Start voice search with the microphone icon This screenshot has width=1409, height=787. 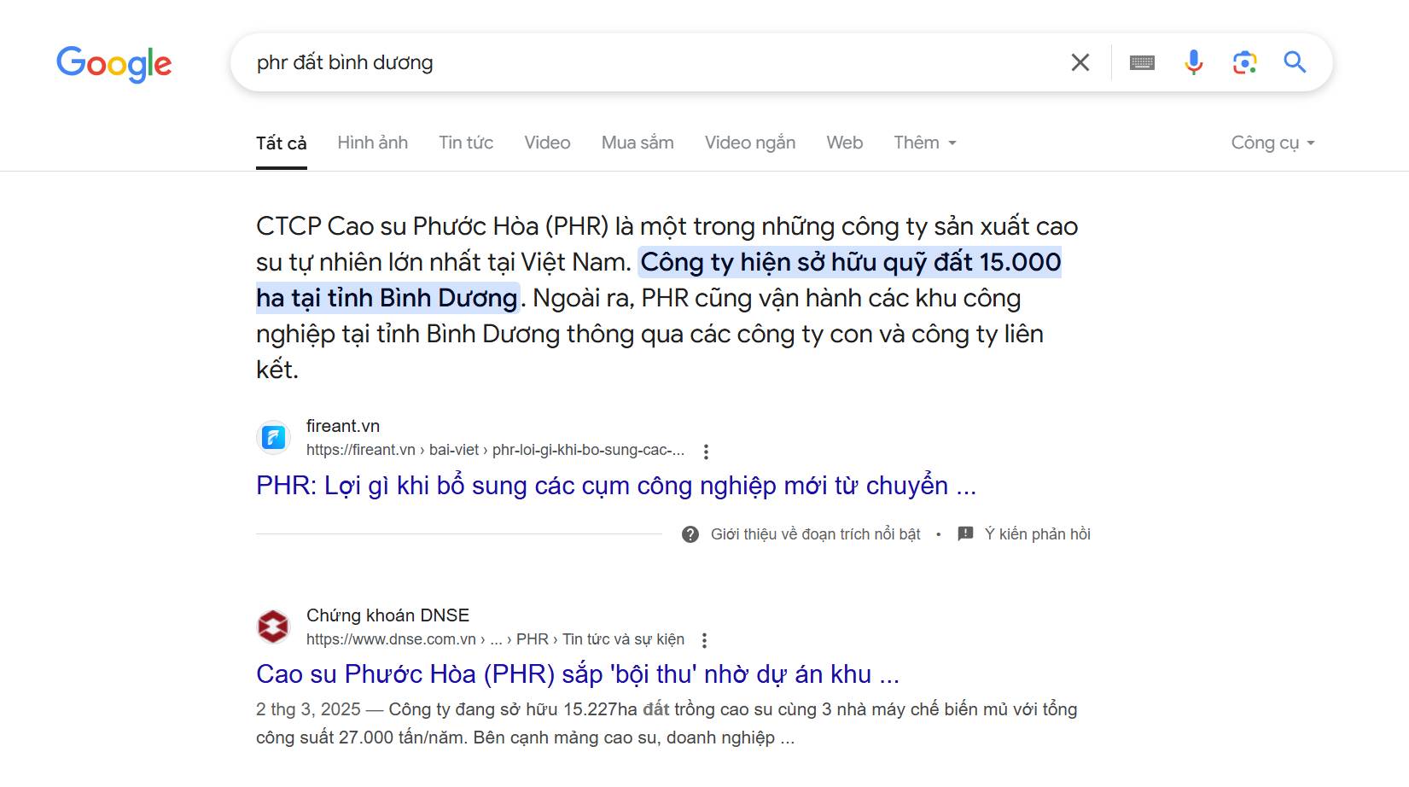tap(1194, 62)
